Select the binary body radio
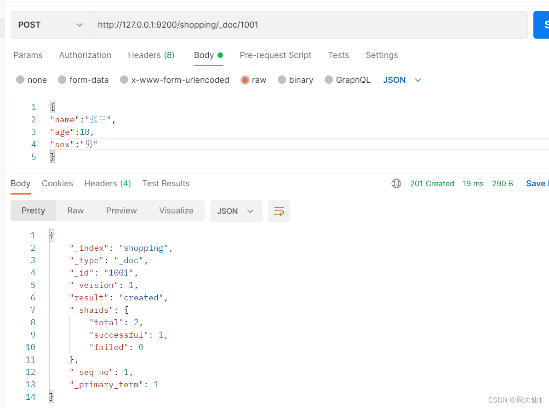549x408 pixels. click(282, 80)
